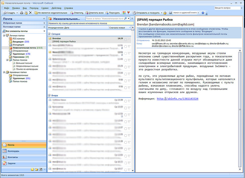Click the red follow-up flag toolbar icon
The width and height of the screenshot is (245, 178).
[128, 13]
